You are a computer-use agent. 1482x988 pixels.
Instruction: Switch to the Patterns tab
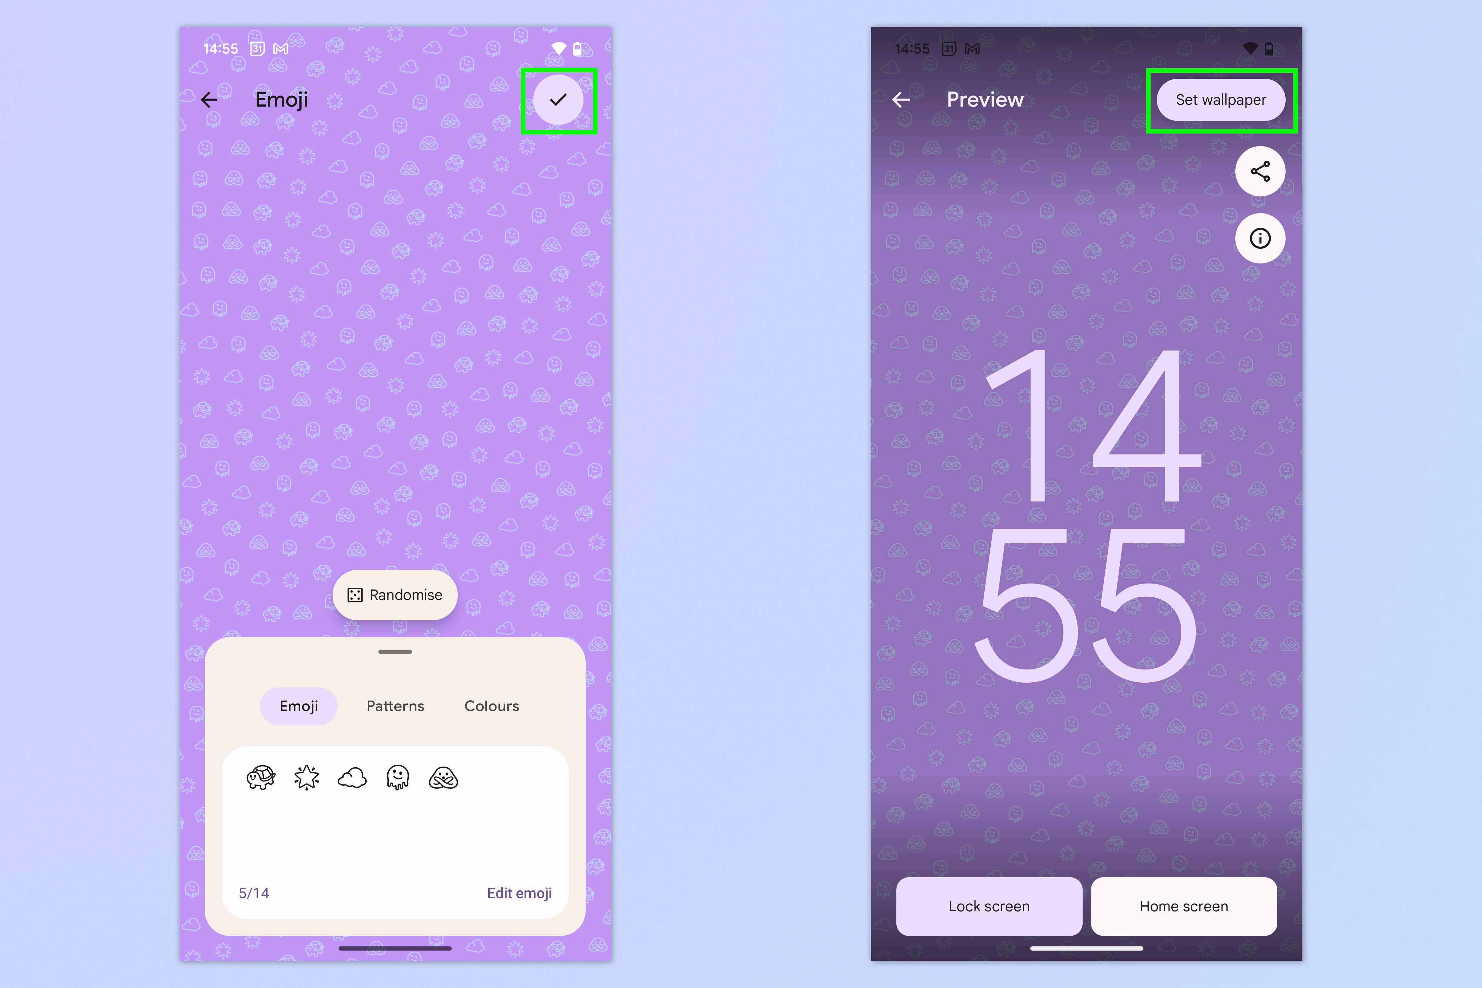(x=395, y=704)
